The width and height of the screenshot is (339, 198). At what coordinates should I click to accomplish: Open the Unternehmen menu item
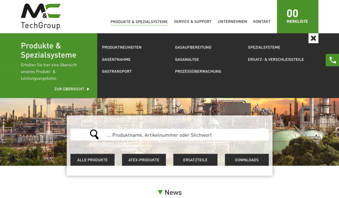pos(232,21)
